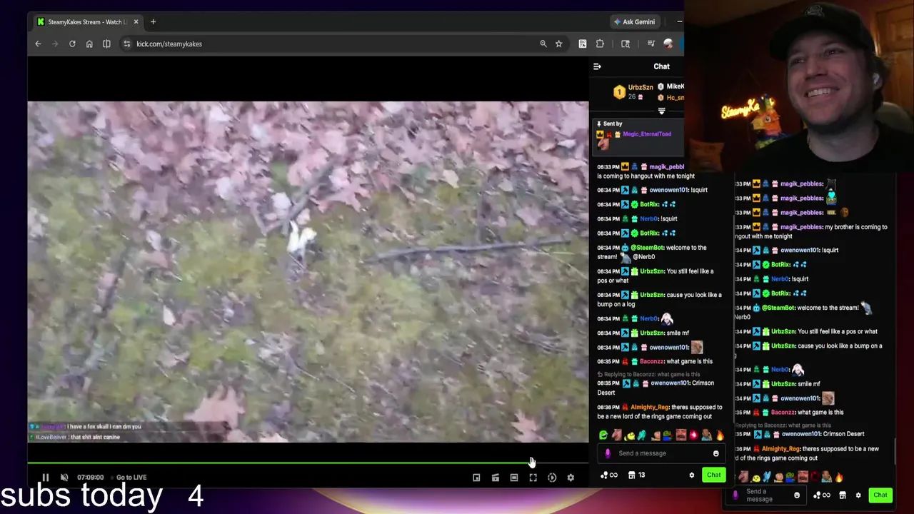Open top gifter UrbzSzn on leaderboard
Viewport: 914px width, 514px height.
point(641,87)
